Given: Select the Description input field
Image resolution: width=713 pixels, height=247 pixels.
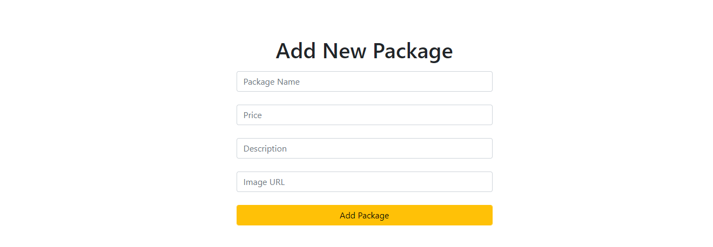Looking at the screenshot, I should 364,148.
